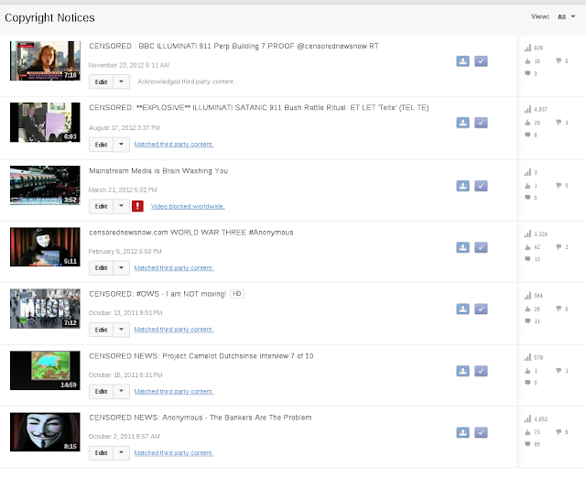The width and height of the screenshot is (586, 478).
Task: Click Edit button for WORLD WAR THREE video
Action: [x=101, y=267]
